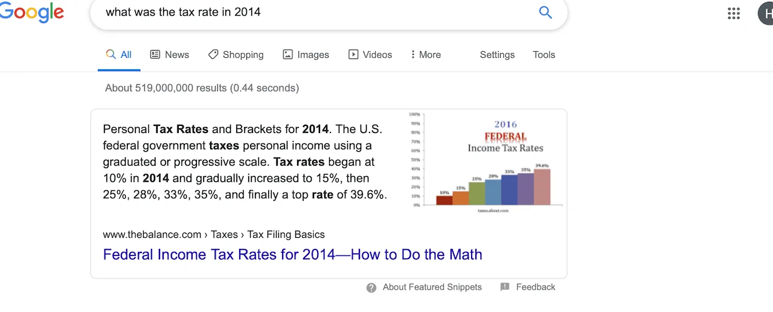Click the blue search magnifier icon

545,13
